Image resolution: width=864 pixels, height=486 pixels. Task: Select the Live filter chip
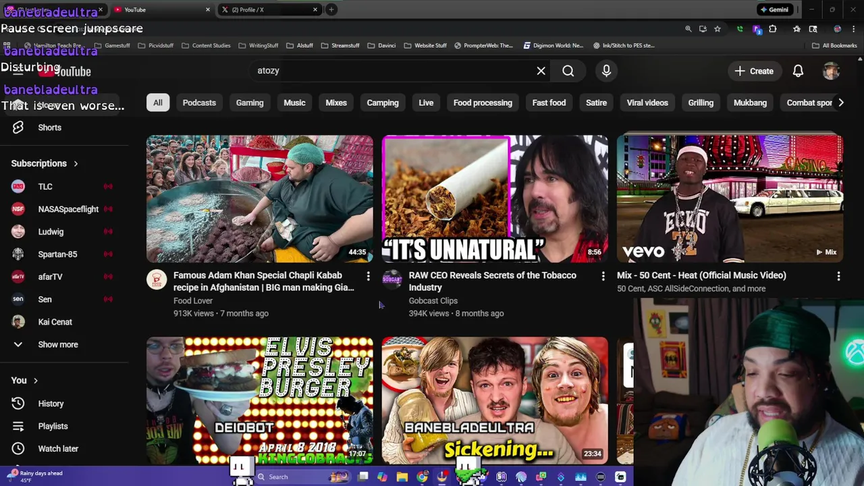[x=426, y=103]
